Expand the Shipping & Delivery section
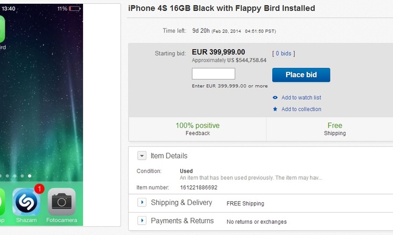The height and width of the screenshot is (235, 393). [x=142, y=203]
